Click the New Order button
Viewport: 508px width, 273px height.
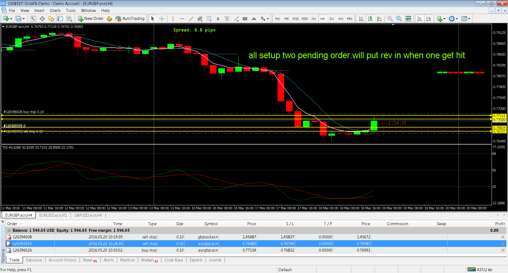pyautogui.click(x=91, y=19)
